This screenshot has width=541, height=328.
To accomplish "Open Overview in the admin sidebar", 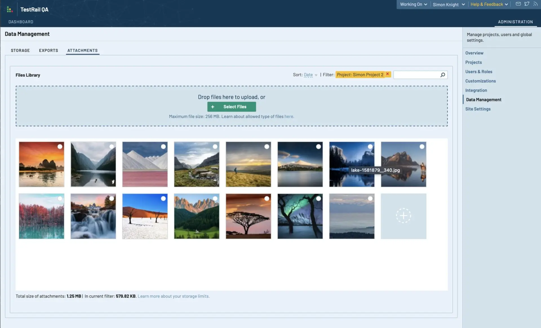I will pyautogui.click(x=474, y=53).
